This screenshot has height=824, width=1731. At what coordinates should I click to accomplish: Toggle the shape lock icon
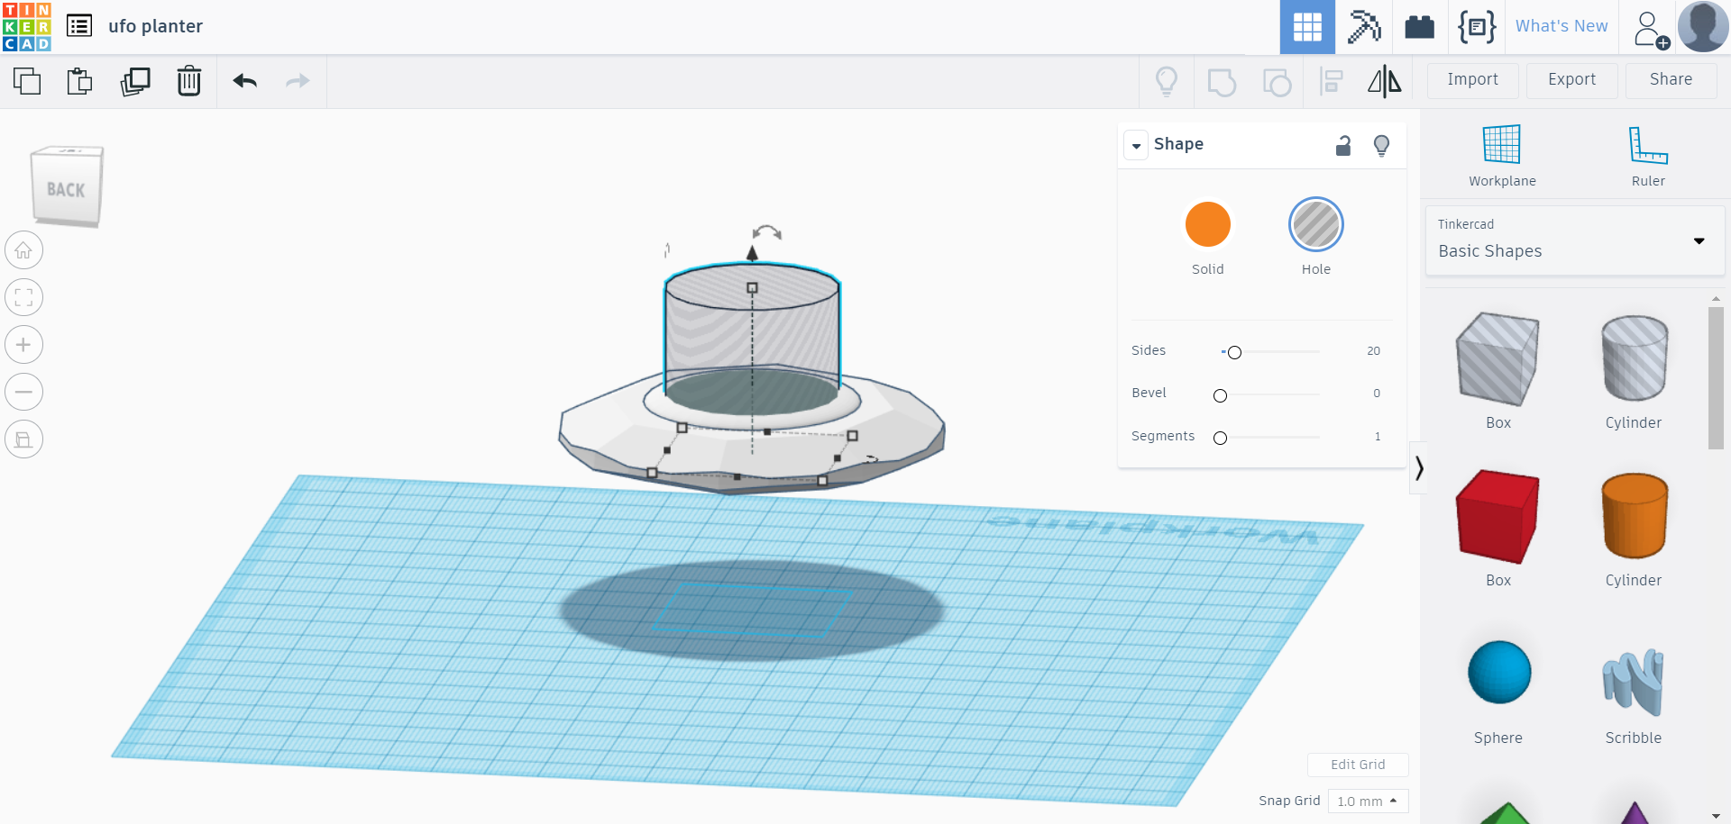(x=1343, y=145)
